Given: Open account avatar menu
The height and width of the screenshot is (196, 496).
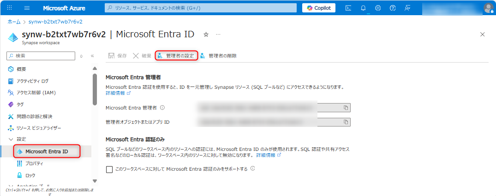Looking at the screenshot, I should (x=489, y=8).
